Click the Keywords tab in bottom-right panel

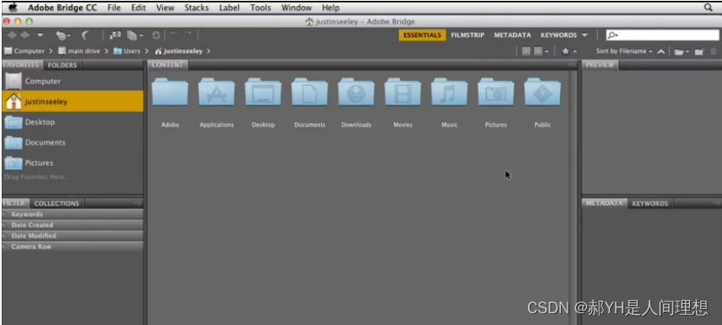650,204
